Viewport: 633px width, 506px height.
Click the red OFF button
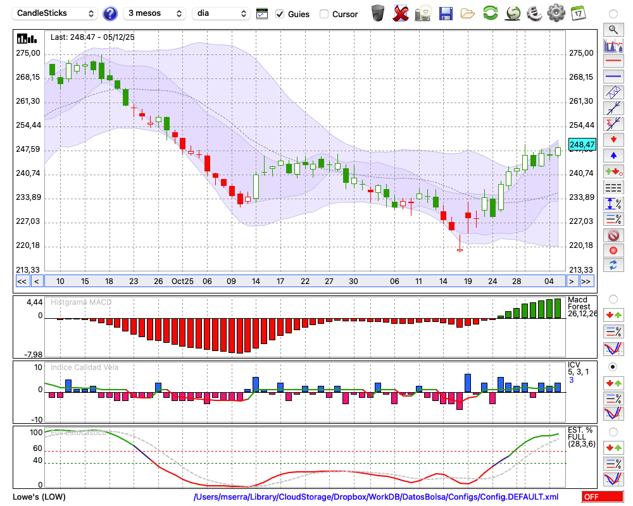click(x=603, y=497)
